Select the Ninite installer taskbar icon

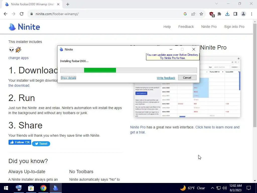tap(55, 188)
